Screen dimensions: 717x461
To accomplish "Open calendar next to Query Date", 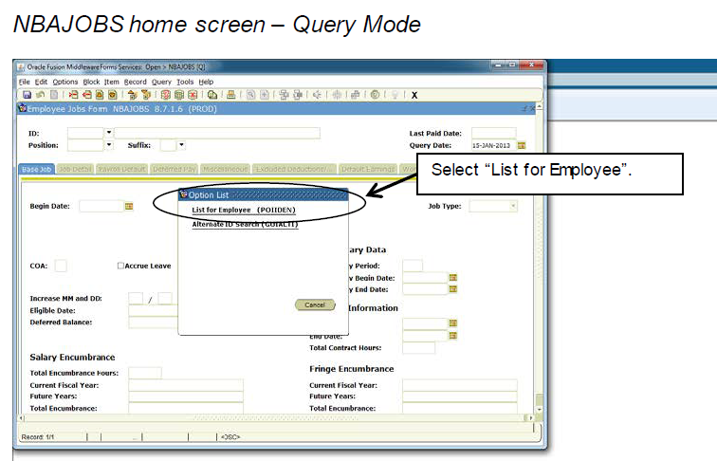I will [x=523, y=145].
